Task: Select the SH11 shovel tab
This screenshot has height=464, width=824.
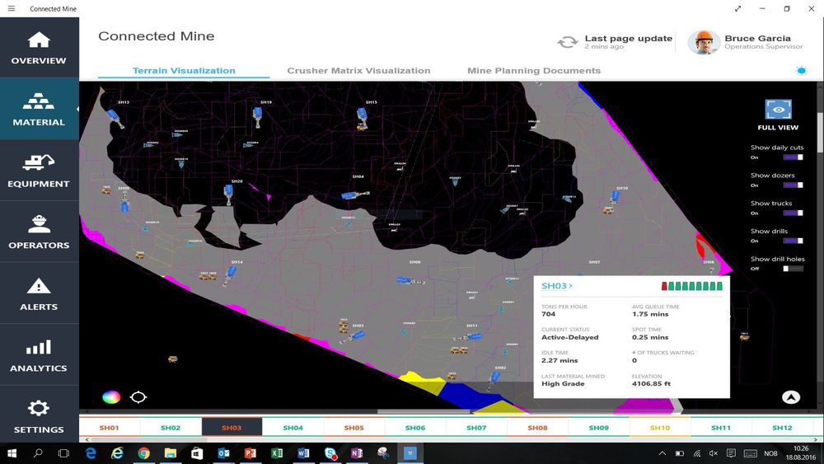Action: [721, 428]
